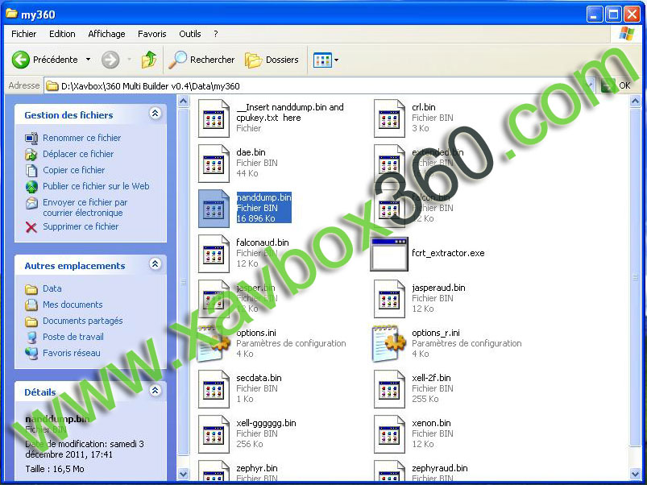Click Envoyer ce fichier par courrier électronique
The image size is (647, 485).
click(85, 207)
